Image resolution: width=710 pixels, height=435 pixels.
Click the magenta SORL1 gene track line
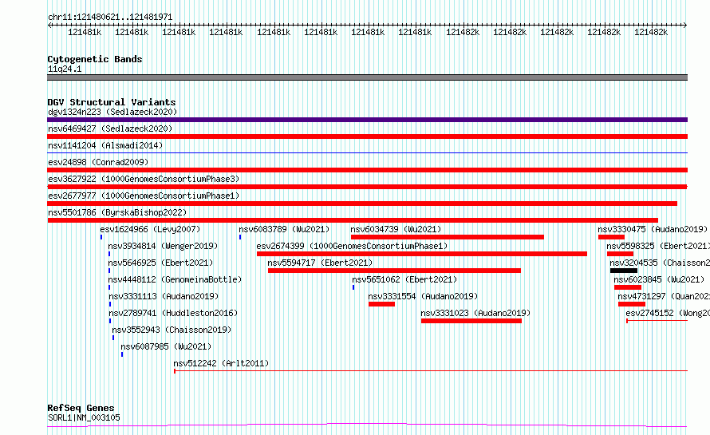(367, 425)
